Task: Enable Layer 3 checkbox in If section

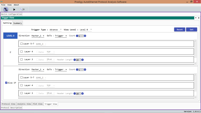Action: (21, 59)
